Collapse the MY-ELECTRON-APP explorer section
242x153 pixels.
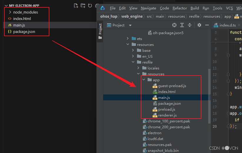6,6
